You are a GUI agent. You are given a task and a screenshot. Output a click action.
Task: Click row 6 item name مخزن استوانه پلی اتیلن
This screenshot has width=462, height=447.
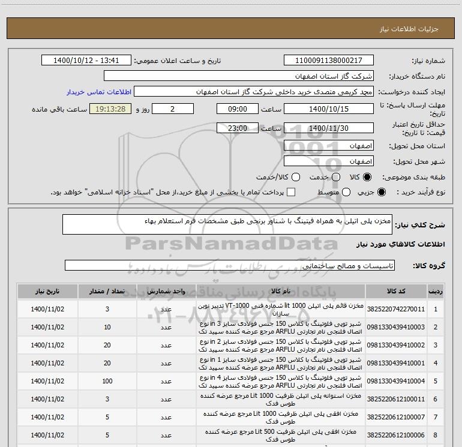tap(281, 399)
